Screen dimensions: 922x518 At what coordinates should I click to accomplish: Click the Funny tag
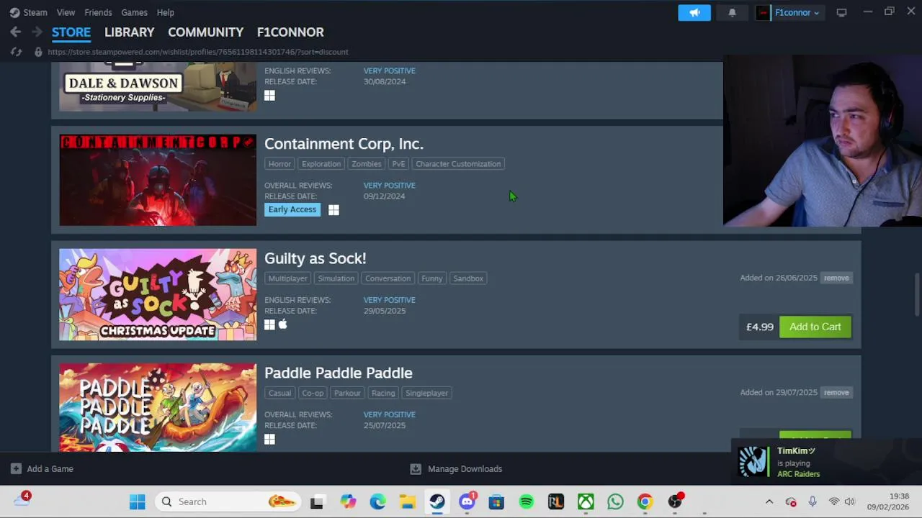tap(432, 278)
